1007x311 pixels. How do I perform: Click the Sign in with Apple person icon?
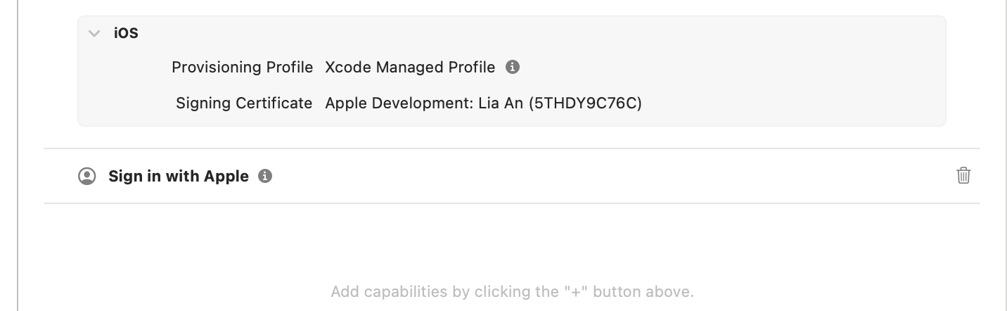click(86, 176)
